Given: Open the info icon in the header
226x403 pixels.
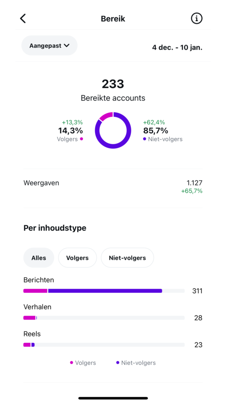Looking at the screenshot, I should 197,19.
